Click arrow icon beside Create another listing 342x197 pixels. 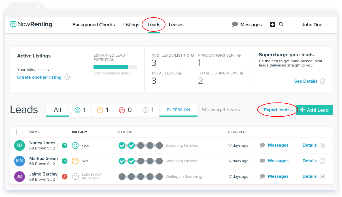(67, 77)
